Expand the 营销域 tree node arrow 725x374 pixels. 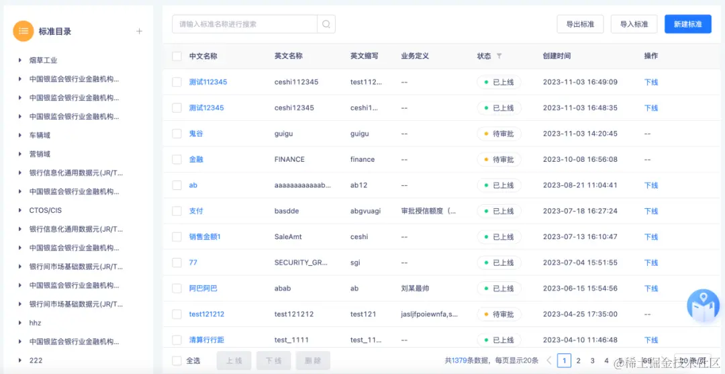point(20,154)
